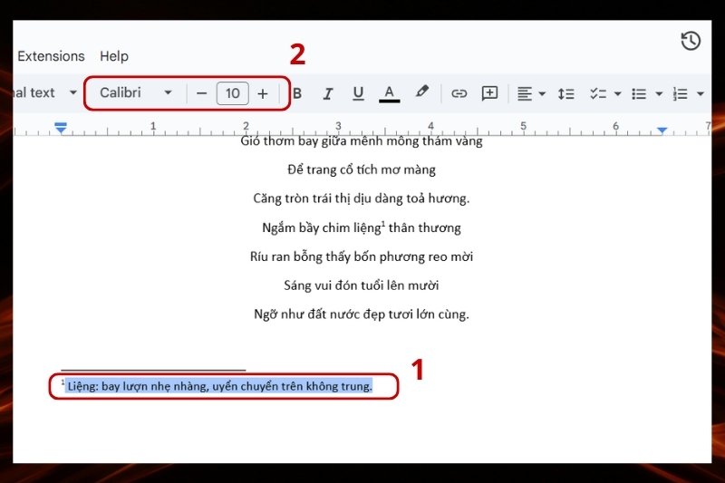Click the line "Ríu ran bỗng thấy bốn phương reo mời"

362,256
